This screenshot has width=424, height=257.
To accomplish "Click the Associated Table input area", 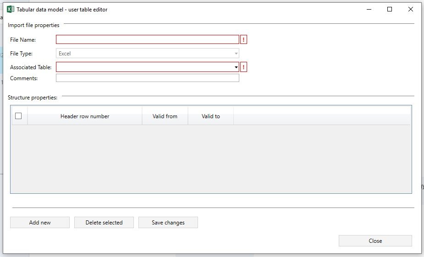I will (x=144, y=67).
